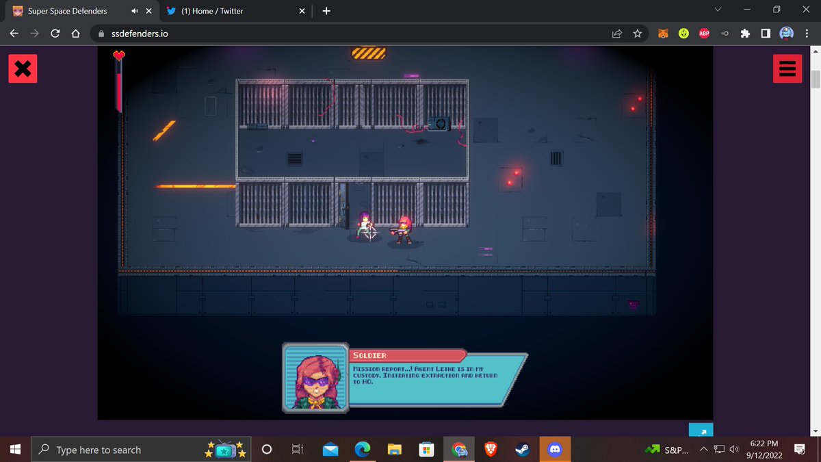Screen dimensions: 821x462
Task: Open the volume speaker tray icon
Action: point(734,450)
